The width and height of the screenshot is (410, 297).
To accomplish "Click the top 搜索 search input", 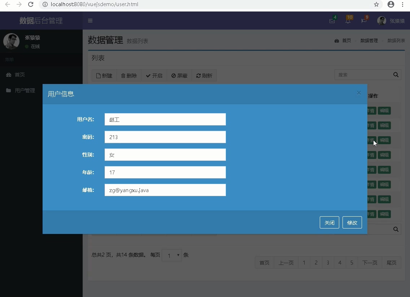I will point(363,75).
